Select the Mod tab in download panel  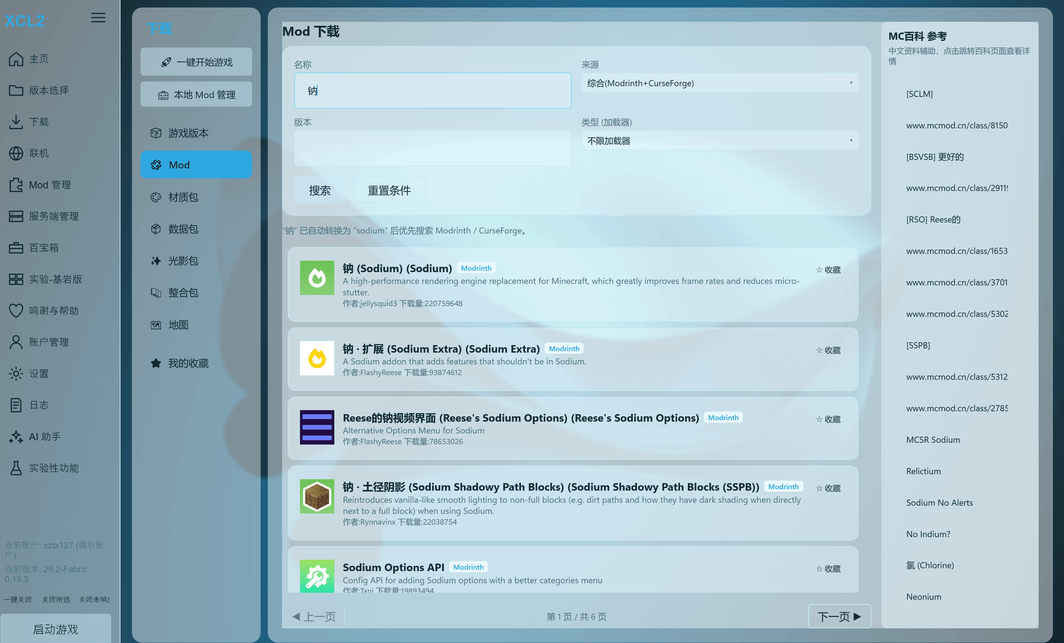[x=196, y=165]
